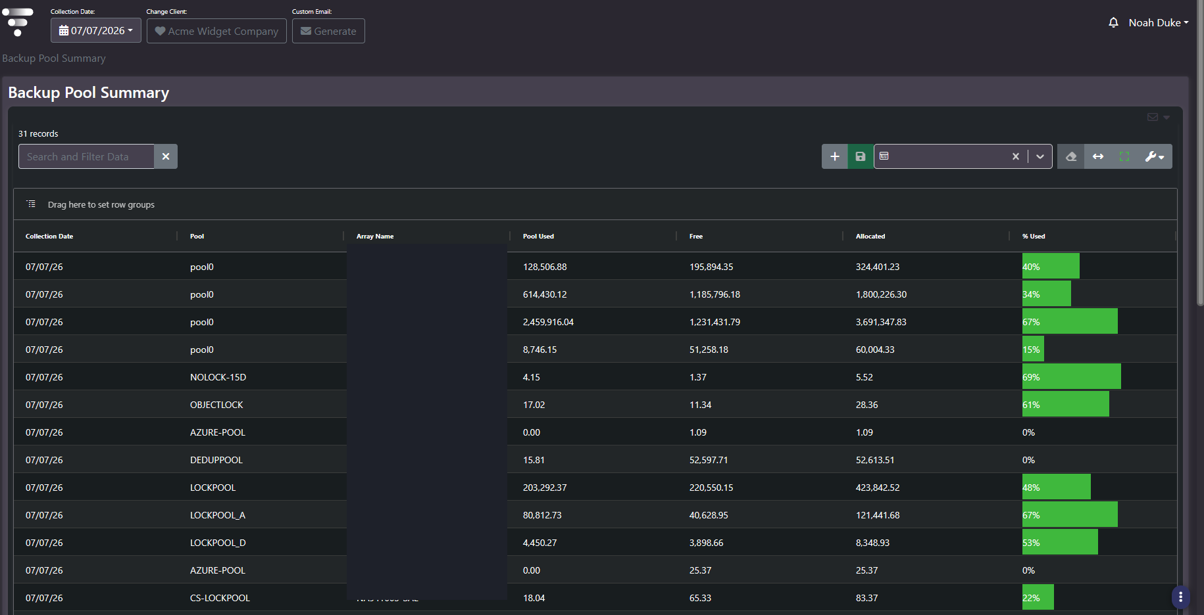Click the Allocated value 423,842.52
Screen dimensions: 1204x615
878,488
